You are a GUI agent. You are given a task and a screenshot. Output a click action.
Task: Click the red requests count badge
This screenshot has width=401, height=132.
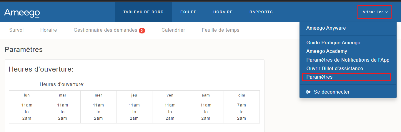(x=142, y=31)
